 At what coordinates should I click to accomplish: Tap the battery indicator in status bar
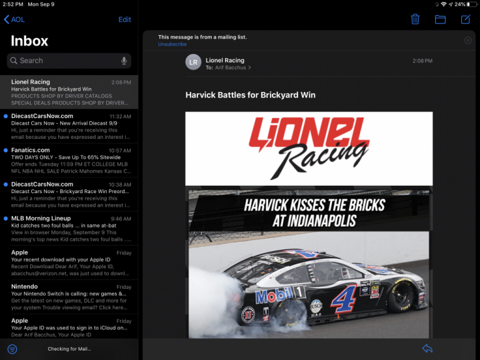[x=472, y=4]
